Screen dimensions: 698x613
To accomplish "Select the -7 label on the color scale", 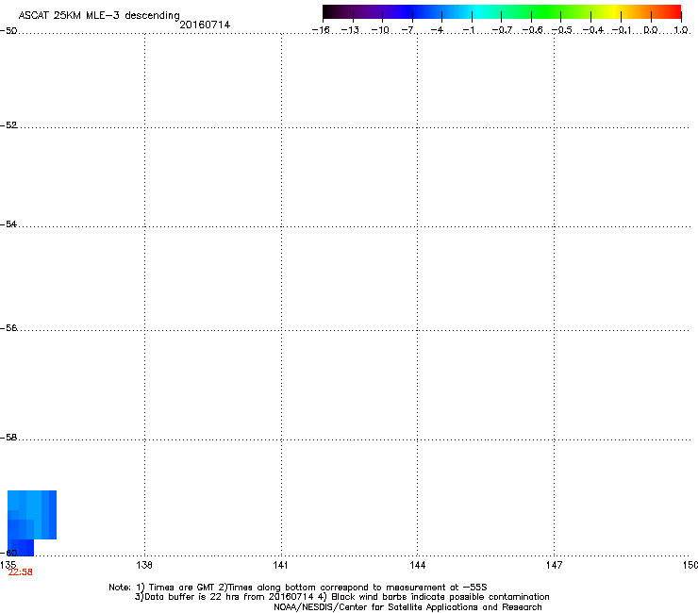I will tap(407, 30).
